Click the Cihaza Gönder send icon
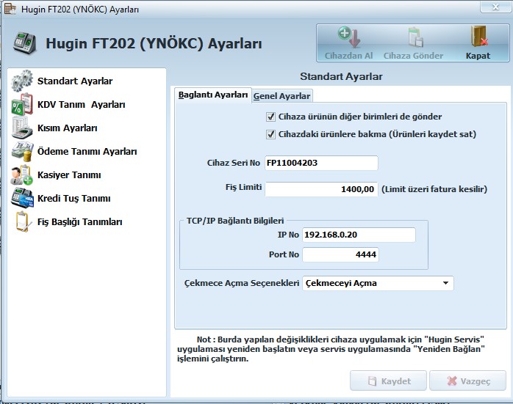The image size is (513, 404). click(415, 37)
